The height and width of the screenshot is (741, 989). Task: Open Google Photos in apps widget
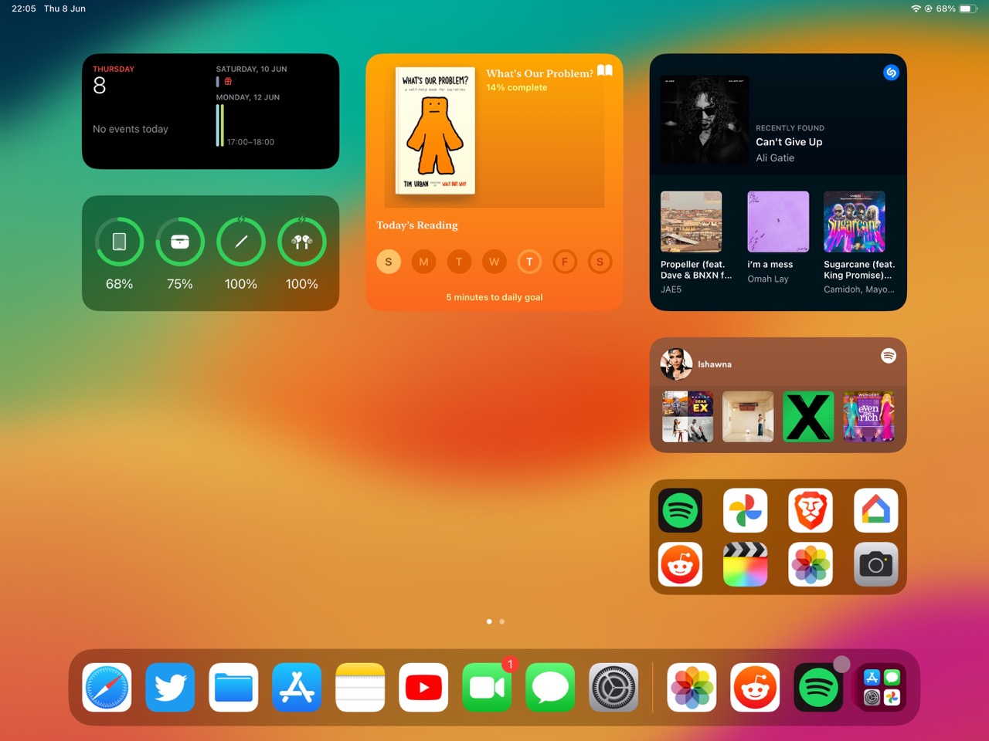coord(746,510)
